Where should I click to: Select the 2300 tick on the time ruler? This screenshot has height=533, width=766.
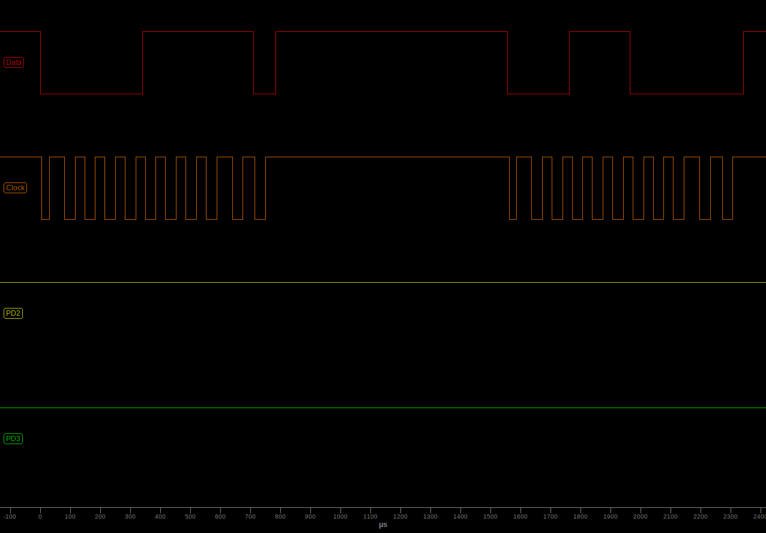coord(731,516)
